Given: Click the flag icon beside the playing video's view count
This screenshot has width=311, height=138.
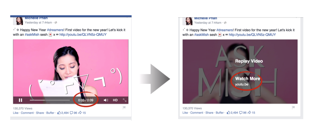Looking at the screenshot, I should coord(124,108).
